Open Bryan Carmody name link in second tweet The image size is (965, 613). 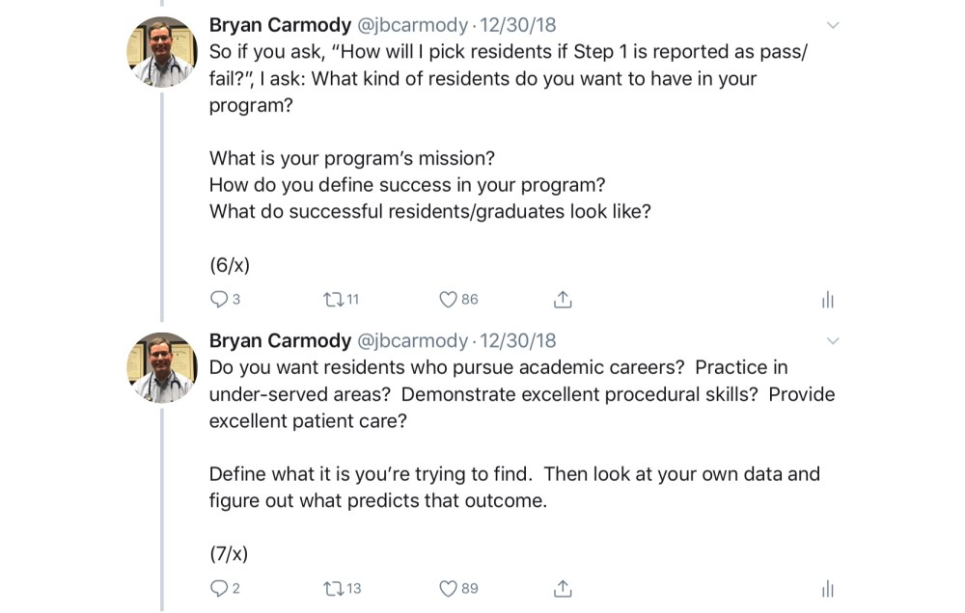pyautogui.click(x=280, y=340)
